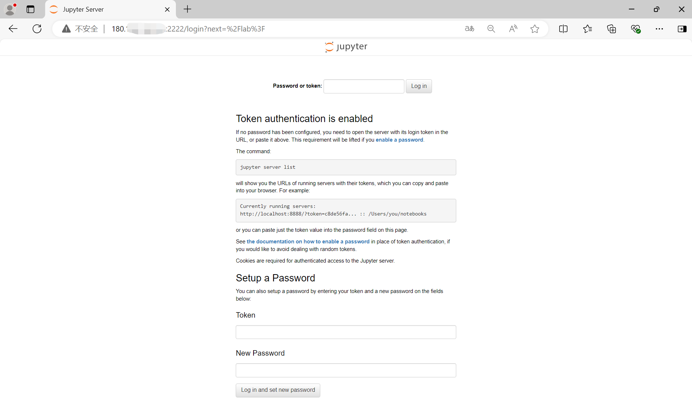Focus the New Password field
The width and height of the screenshot is (692, 402).
tap(346, 370)
